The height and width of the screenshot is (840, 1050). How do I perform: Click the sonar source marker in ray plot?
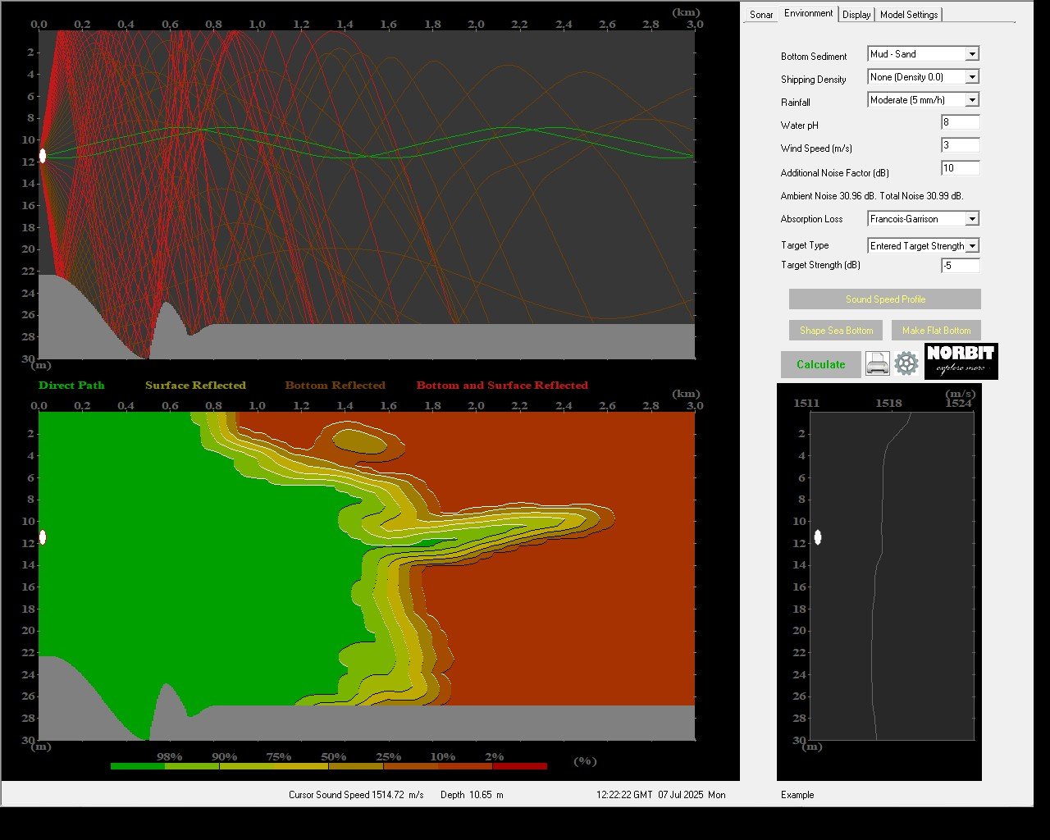click(x=43, y=156)
